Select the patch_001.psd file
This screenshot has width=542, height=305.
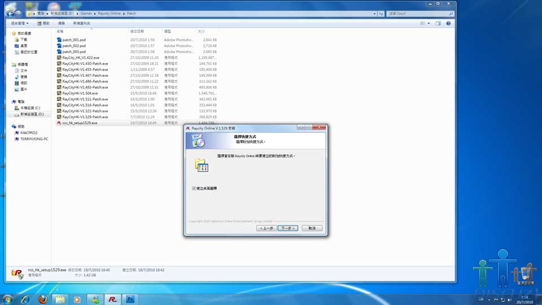tap(74, 40)
